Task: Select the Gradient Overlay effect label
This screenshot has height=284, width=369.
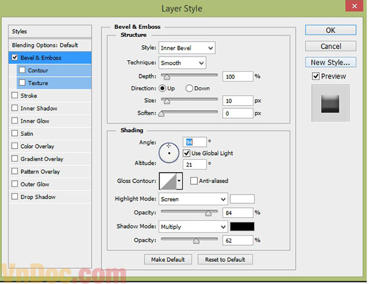Action: coord(42,159)
